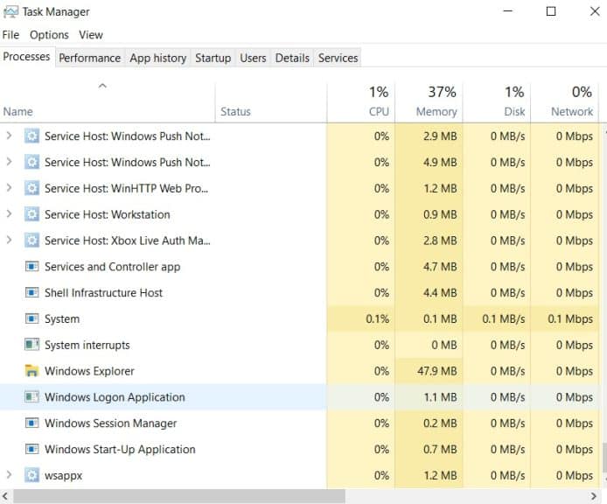Click the Service Host: Xbox Live Auth gear icon
607x504 pixels.
31,241
